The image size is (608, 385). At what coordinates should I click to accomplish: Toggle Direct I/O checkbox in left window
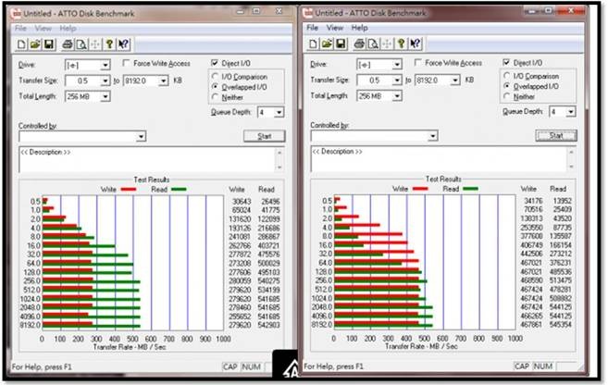pos(215,63)
